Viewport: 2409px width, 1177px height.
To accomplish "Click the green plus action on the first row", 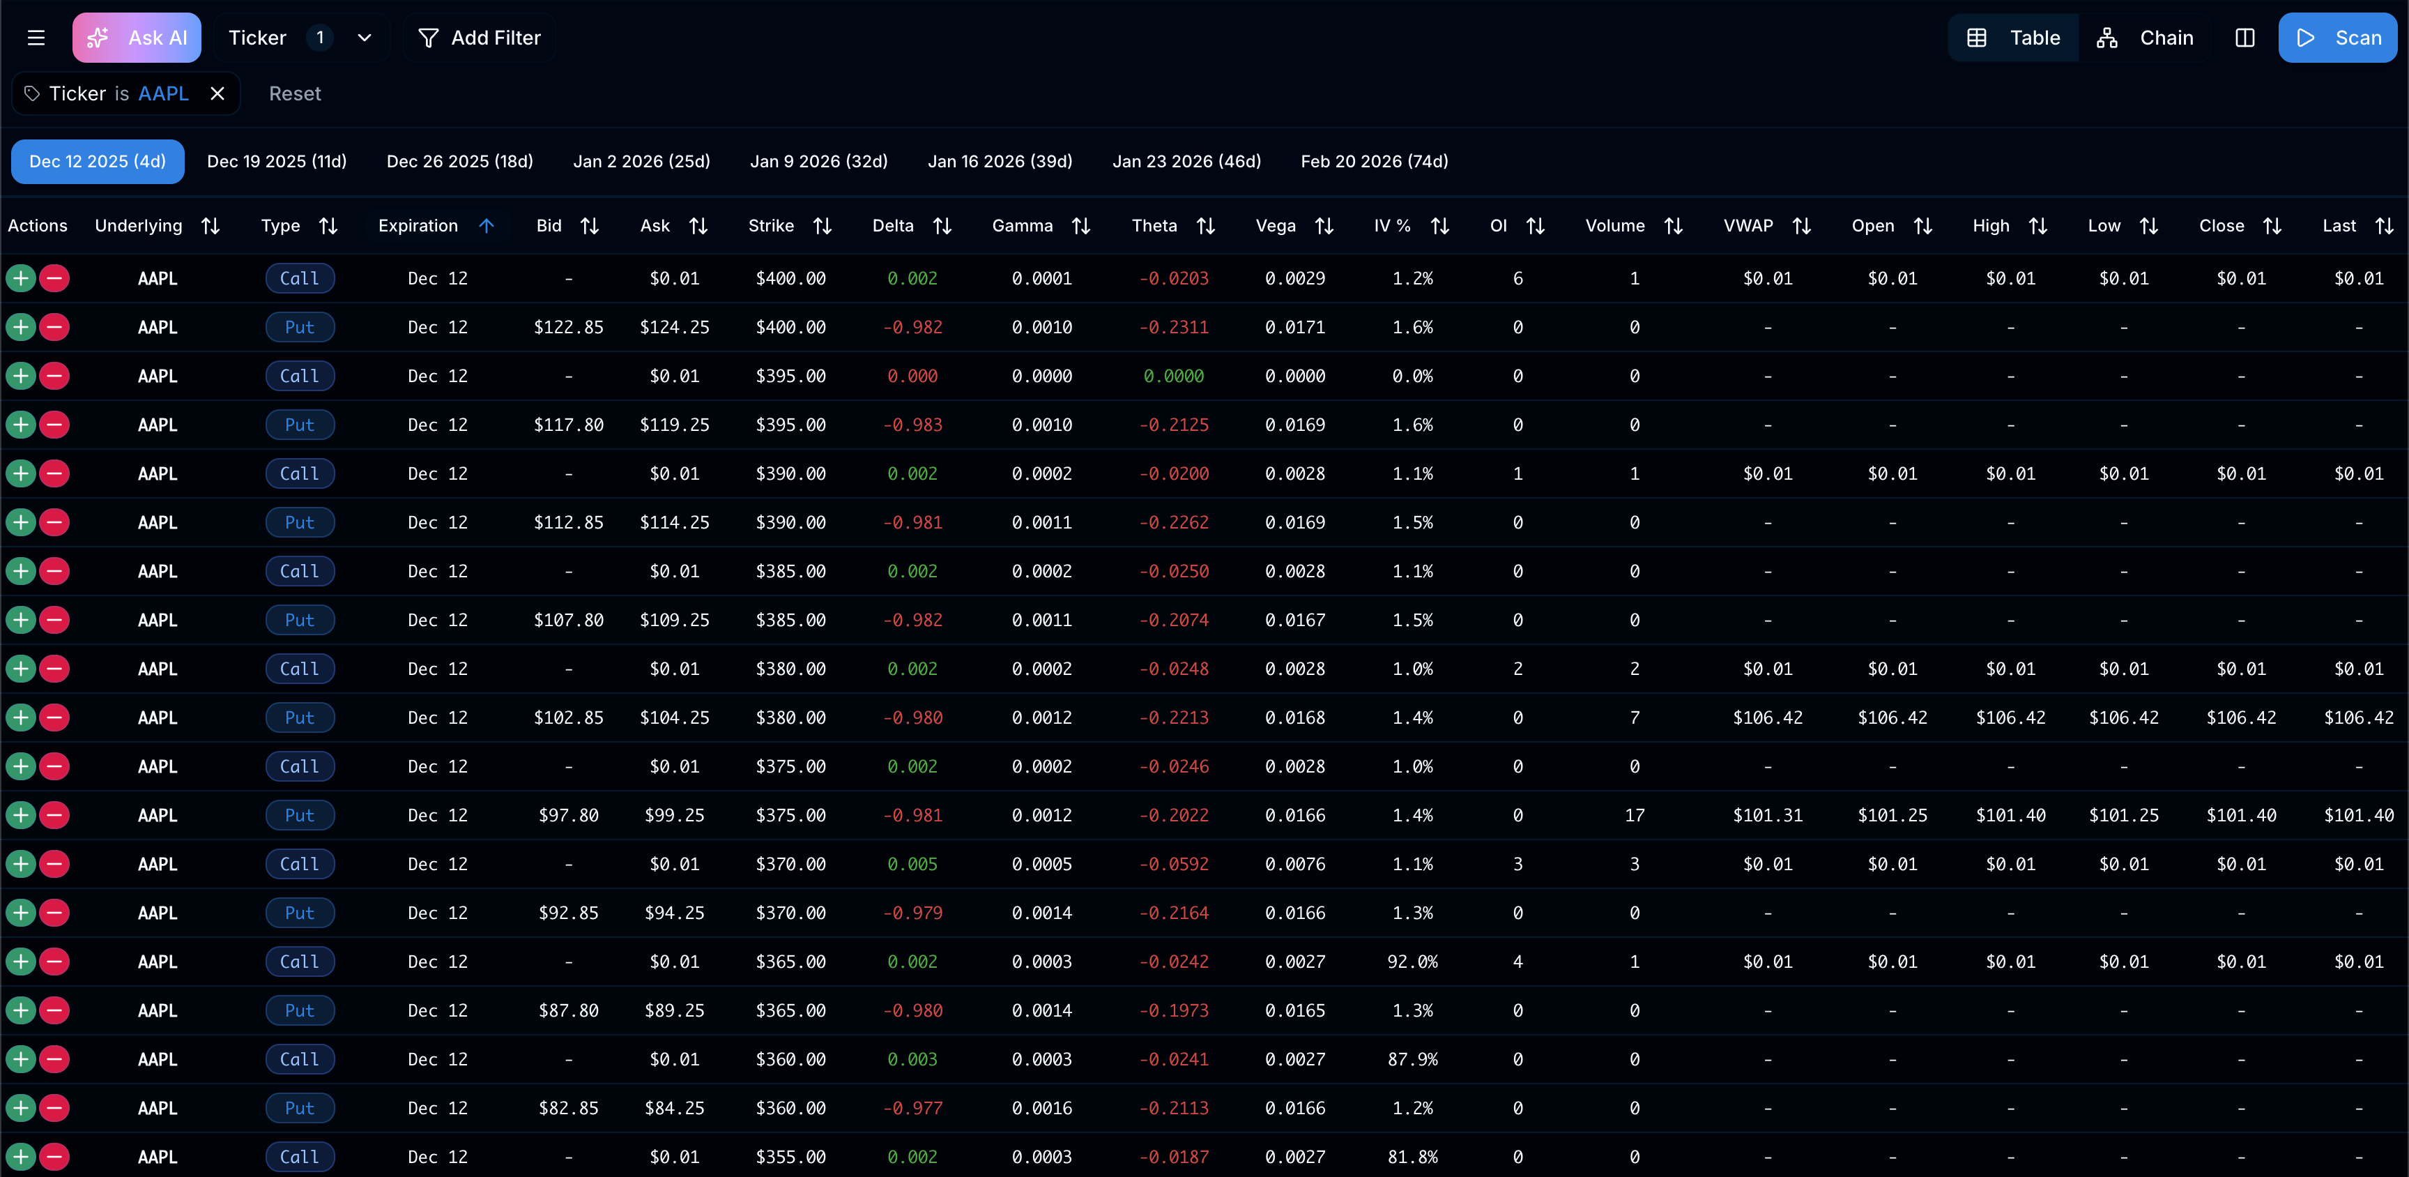I will click(21, 278).
